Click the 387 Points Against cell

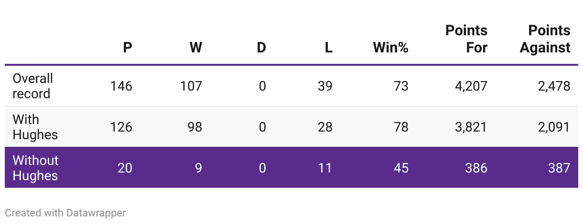click(x=560, y=168)
